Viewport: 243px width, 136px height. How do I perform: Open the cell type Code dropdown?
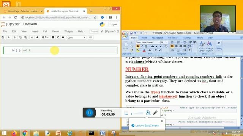click(x=76, y=37)
